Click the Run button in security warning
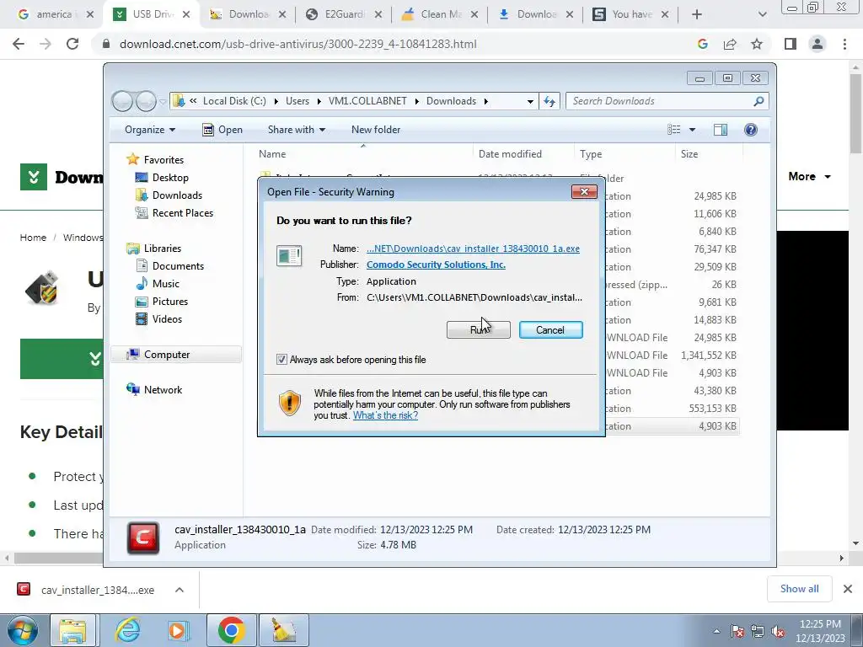 pos(479,329)
